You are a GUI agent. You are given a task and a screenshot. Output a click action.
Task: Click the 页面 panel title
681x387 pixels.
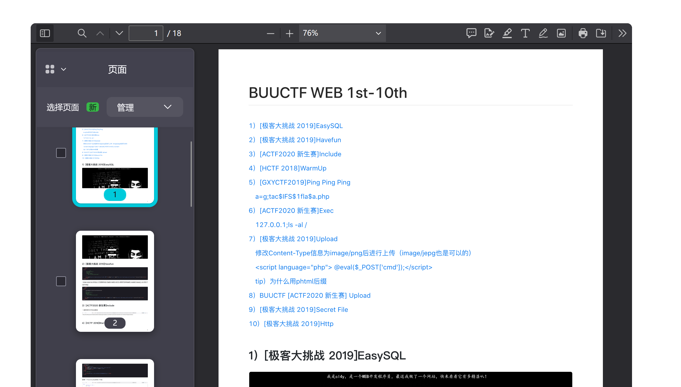[117, 69]
